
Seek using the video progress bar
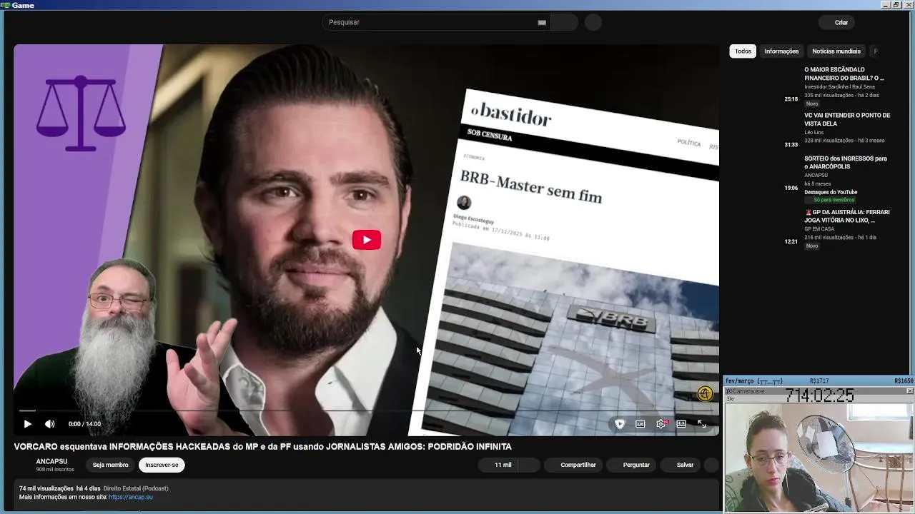[x=367, y=411]
